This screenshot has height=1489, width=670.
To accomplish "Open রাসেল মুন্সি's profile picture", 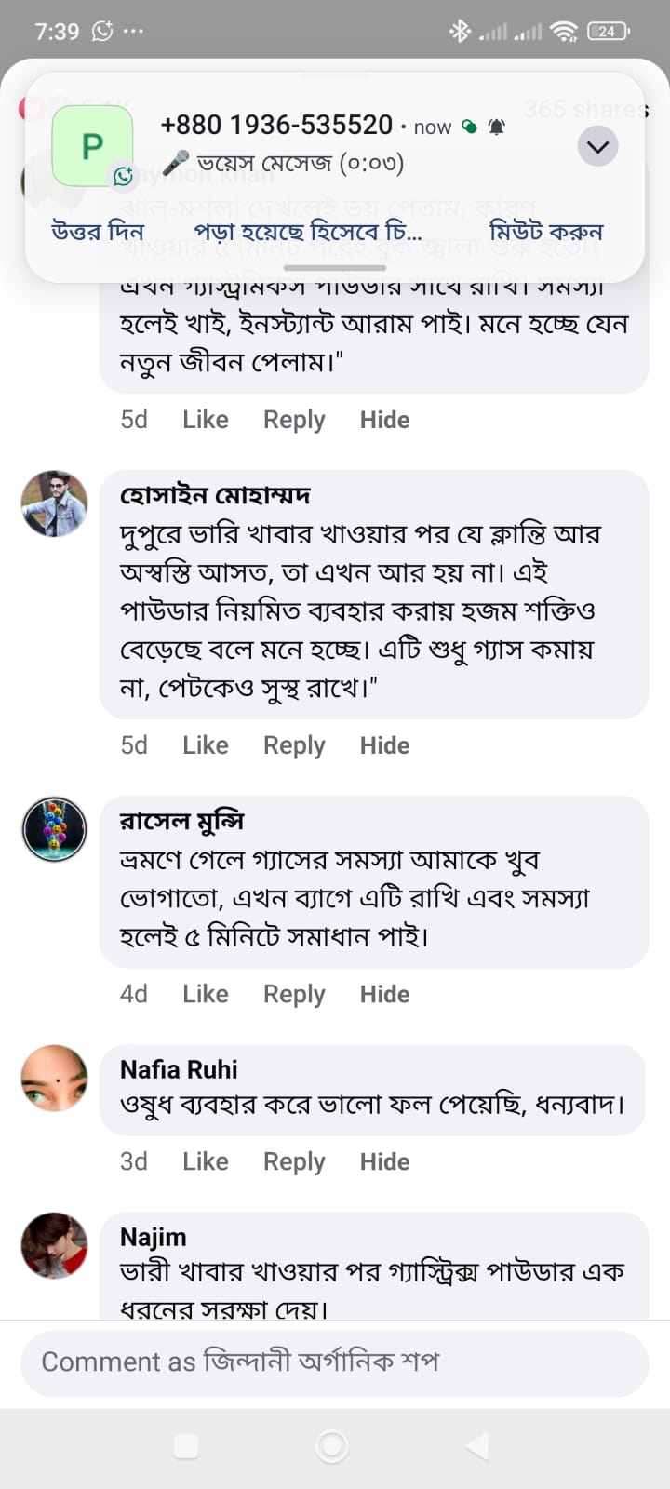I will click(x=54, y=828).
